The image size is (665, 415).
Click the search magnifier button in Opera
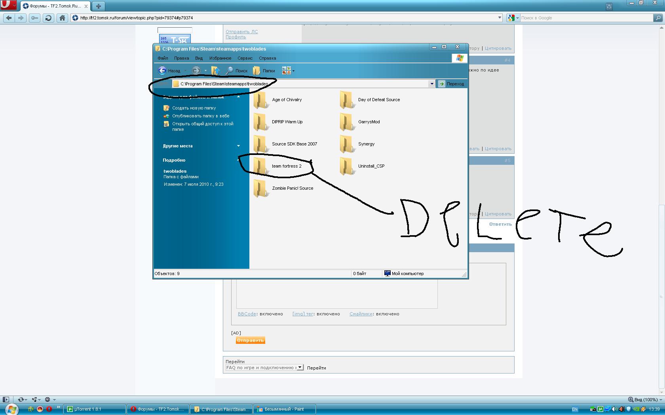click(x=658, y=18)
